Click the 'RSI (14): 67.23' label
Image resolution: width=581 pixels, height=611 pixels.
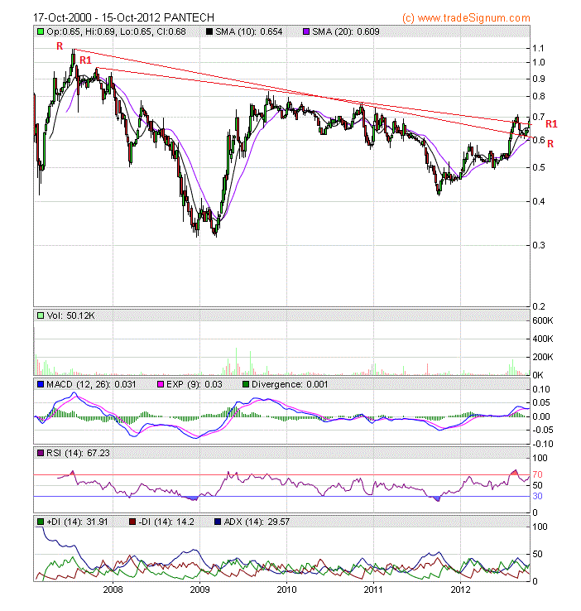tap(78, 453)
